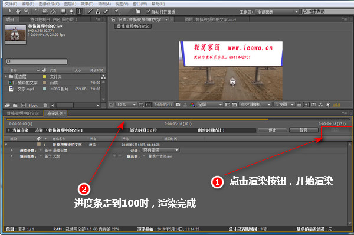Screen dimensions: 354x235
Task: Expand the 渲染设置 row triangle
Action: coord(12,150)
